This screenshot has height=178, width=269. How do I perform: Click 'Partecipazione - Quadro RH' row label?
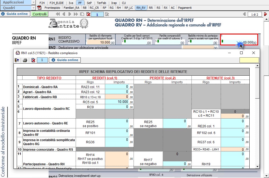44,164
